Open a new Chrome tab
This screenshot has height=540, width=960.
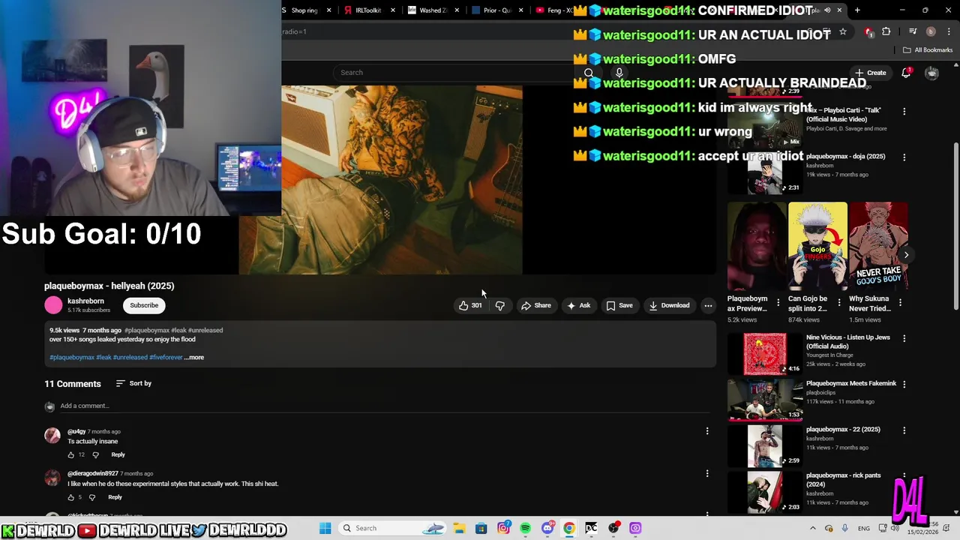857,10
